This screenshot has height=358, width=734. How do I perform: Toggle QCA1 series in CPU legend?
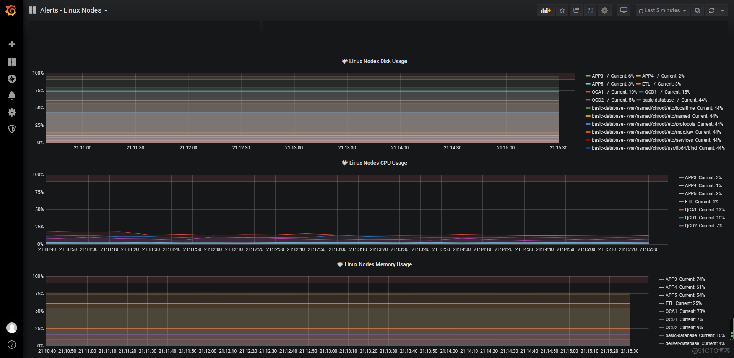click(x=691, y=210)
